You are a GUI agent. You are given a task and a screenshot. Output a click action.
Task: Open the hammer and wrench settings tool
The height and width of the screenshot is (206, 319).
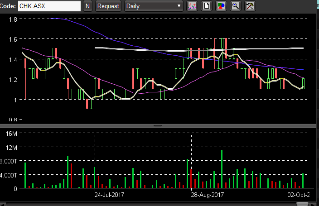[250, 6]
